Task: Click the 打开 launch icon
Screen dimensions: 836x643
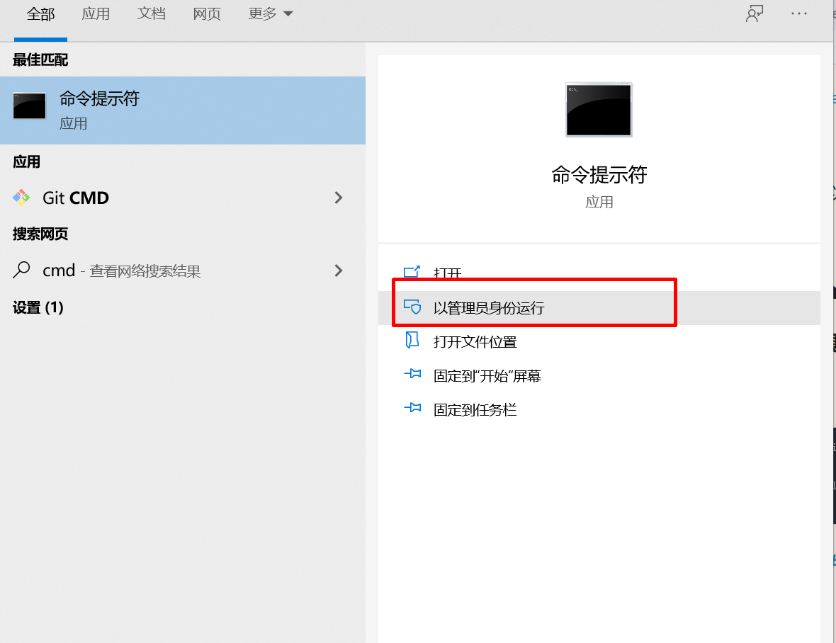Action: 412,272
